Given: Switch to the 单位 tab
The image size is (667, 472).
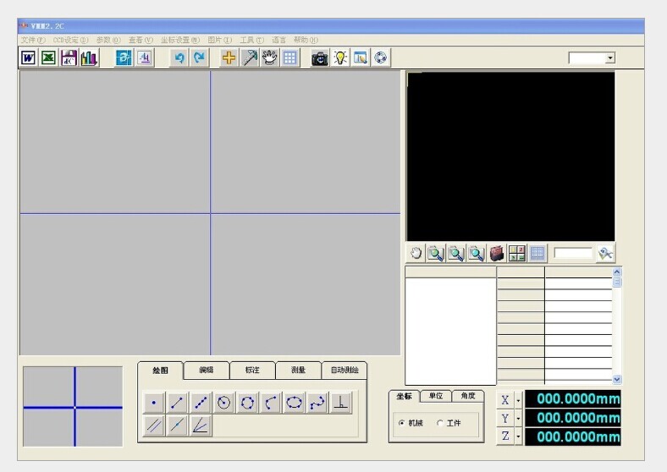Looking at the screenshot, I should point(436,396).
